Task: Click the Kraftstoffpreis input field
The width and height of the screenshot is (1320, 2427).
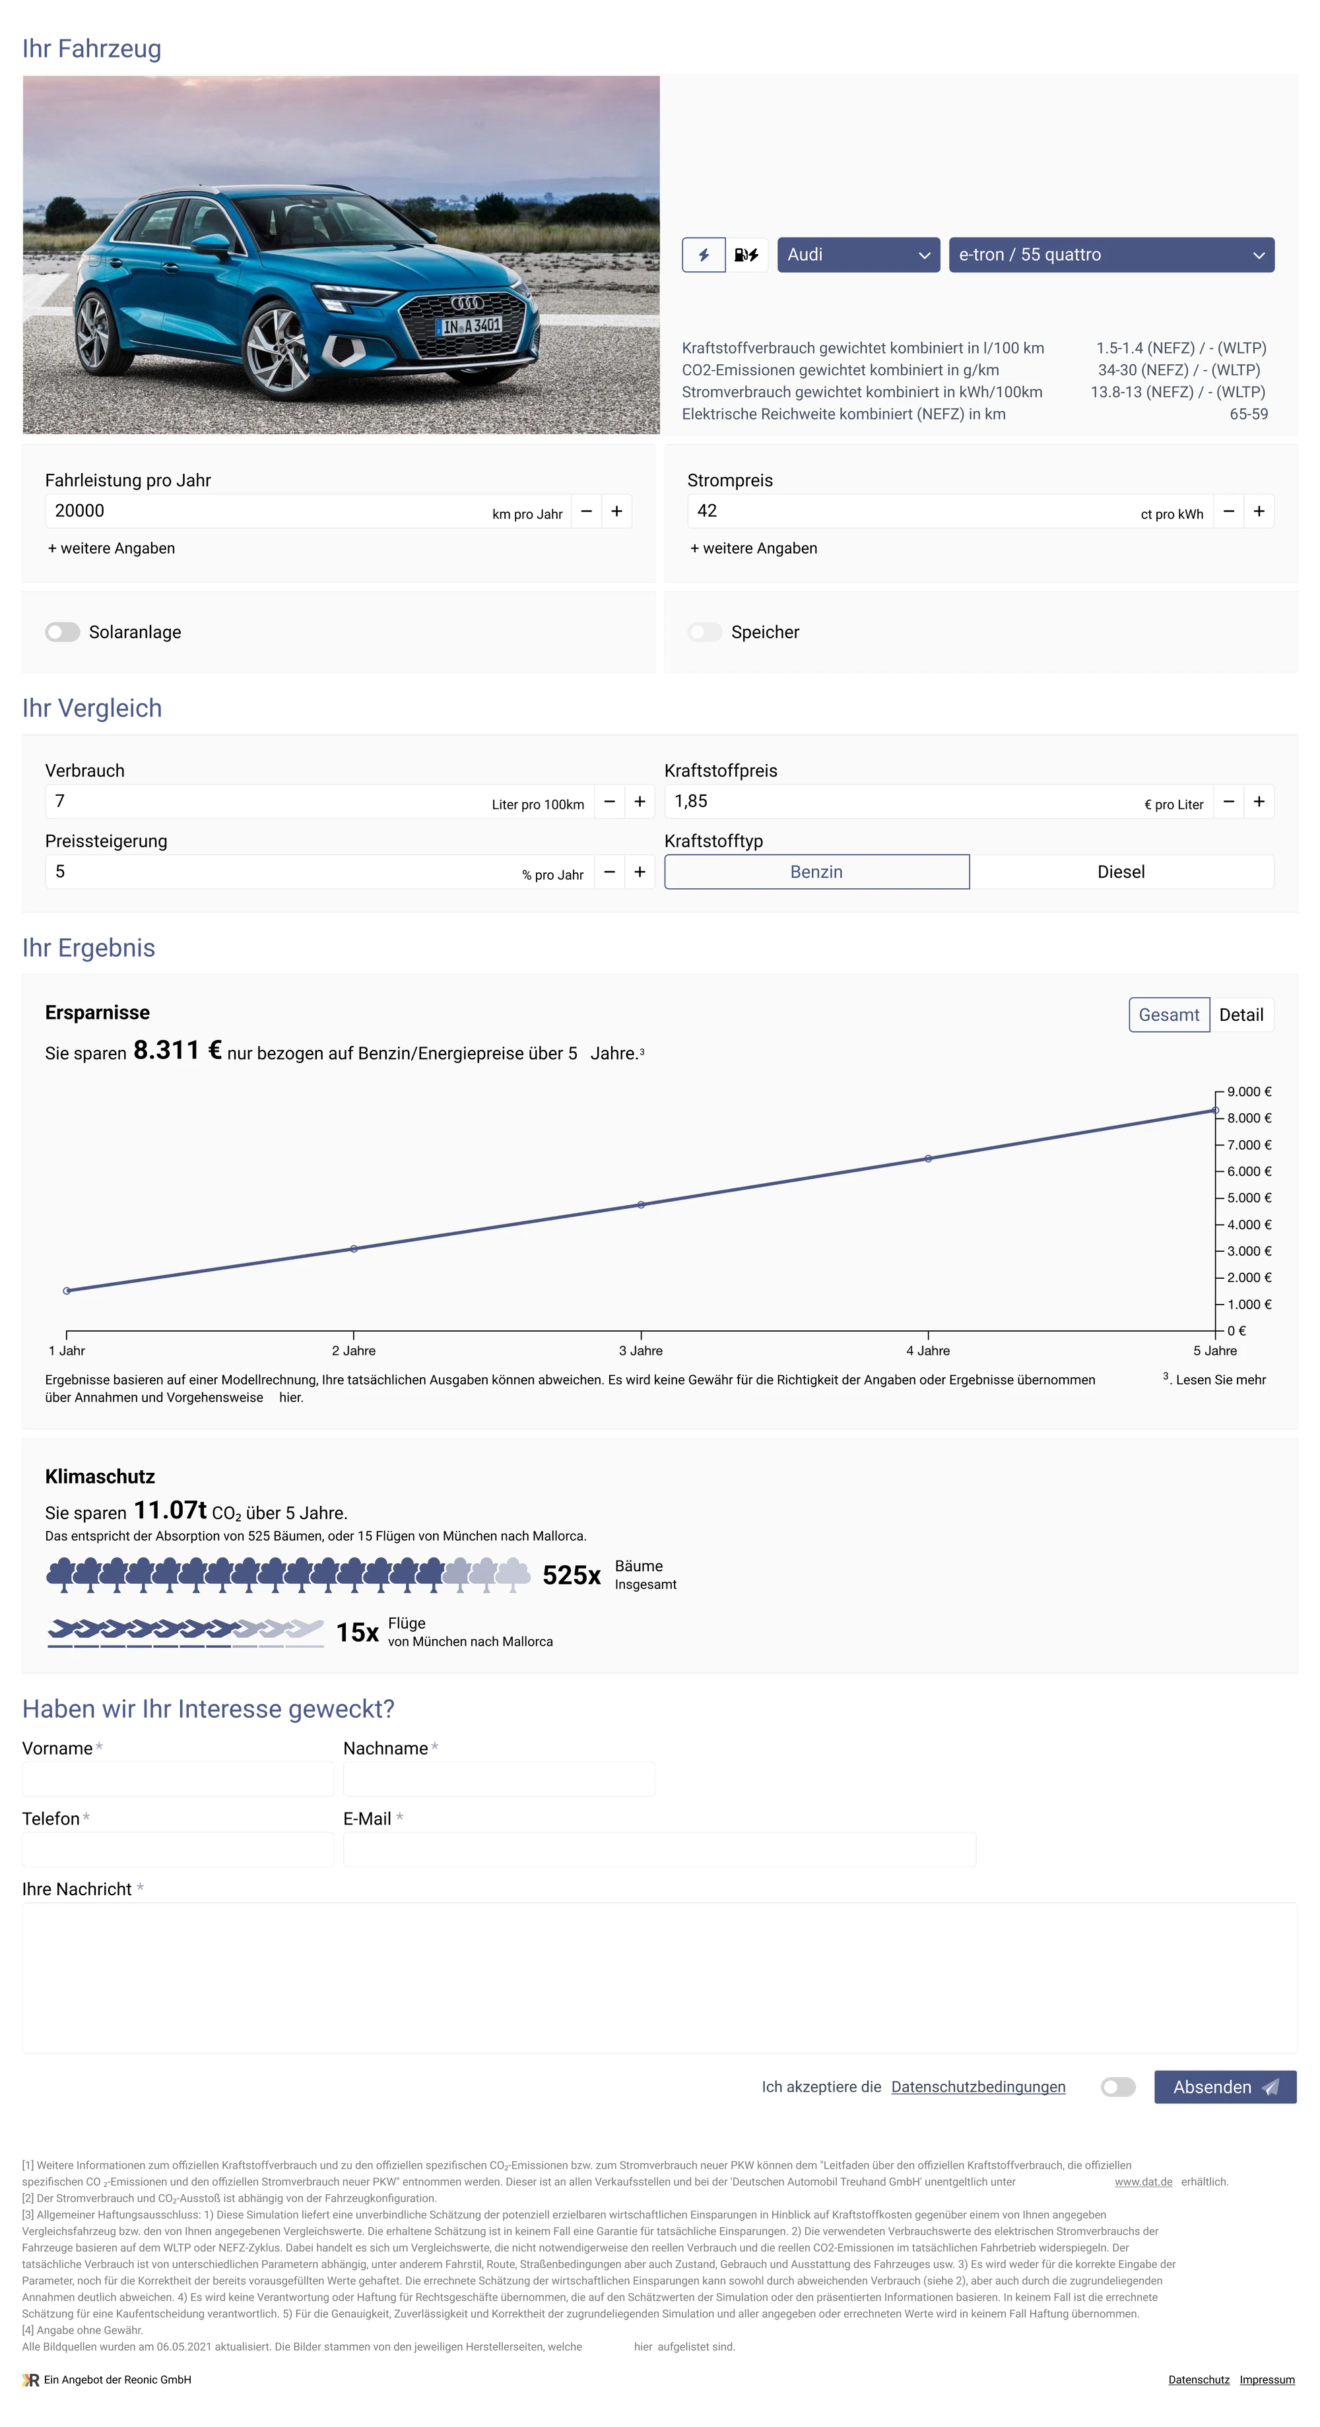Action: click(x=939, y=801)
